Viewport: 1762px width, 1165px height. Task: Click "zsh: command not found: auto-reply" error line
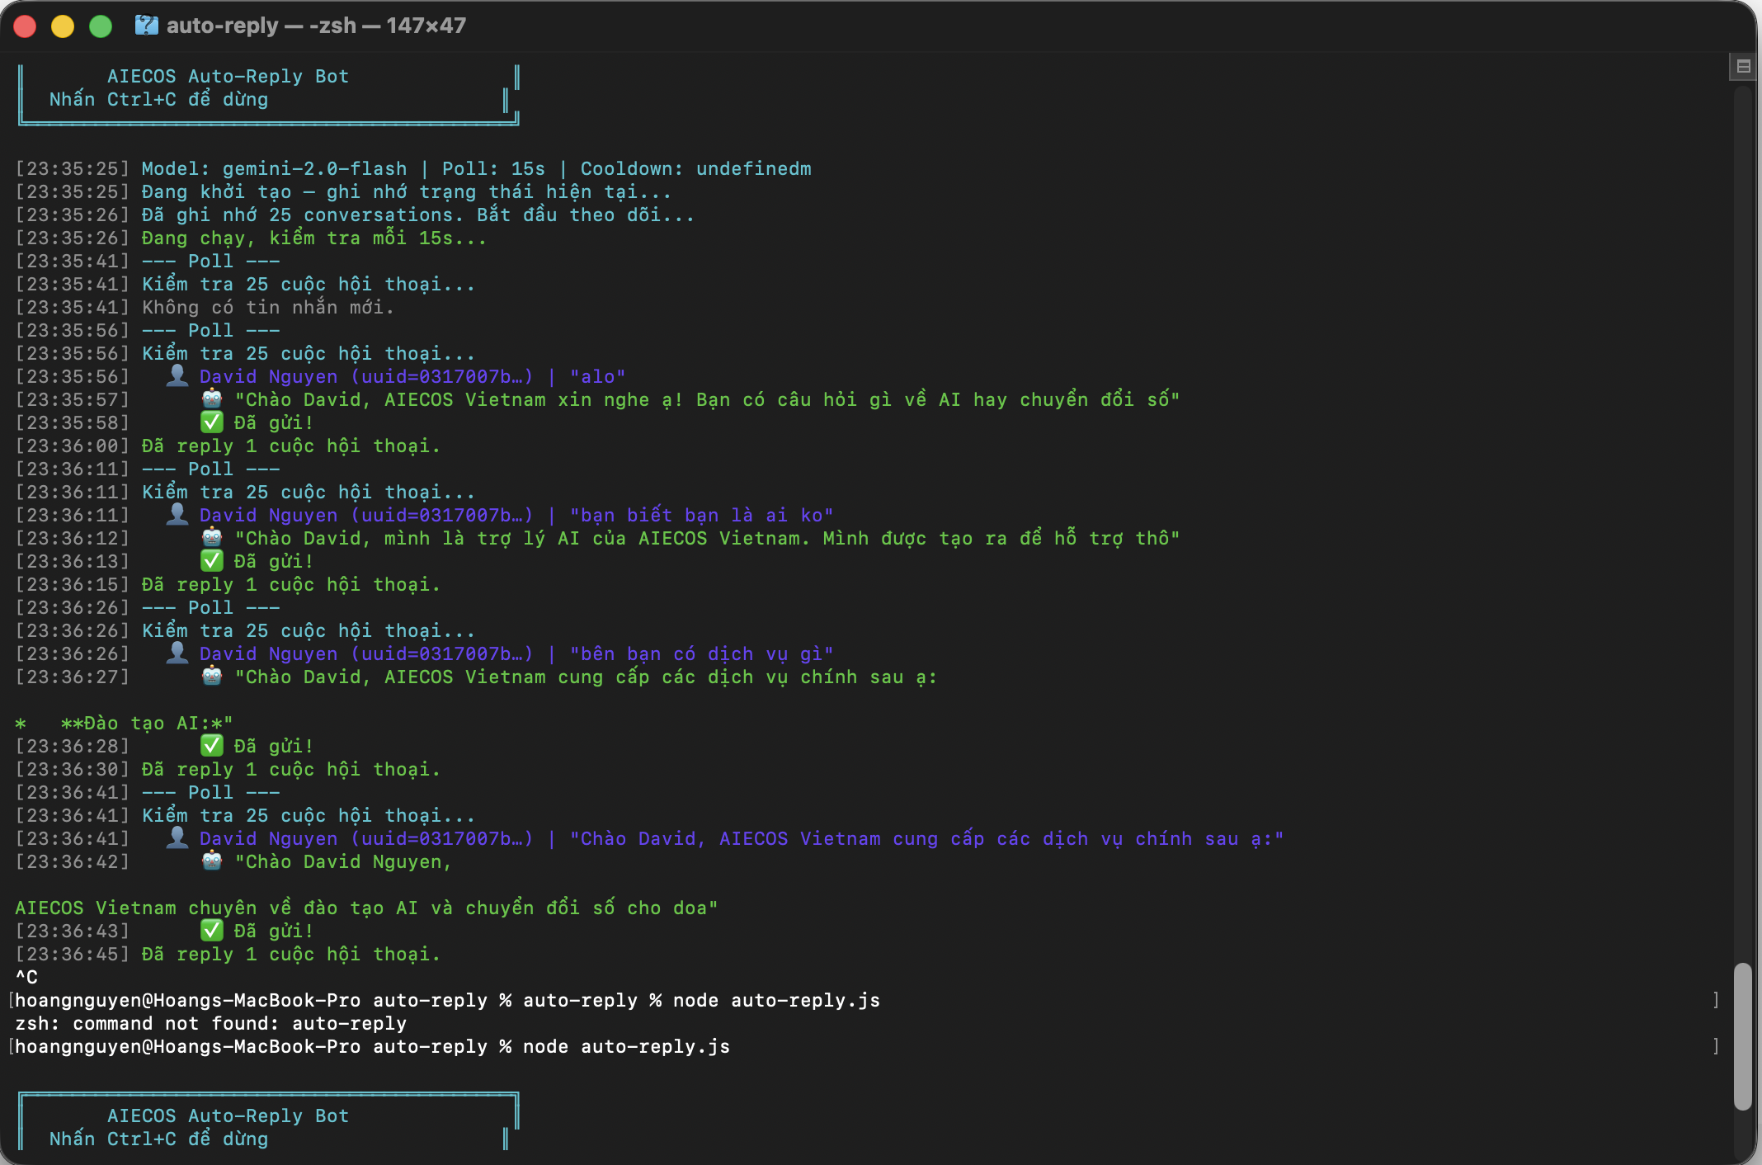210,1023
